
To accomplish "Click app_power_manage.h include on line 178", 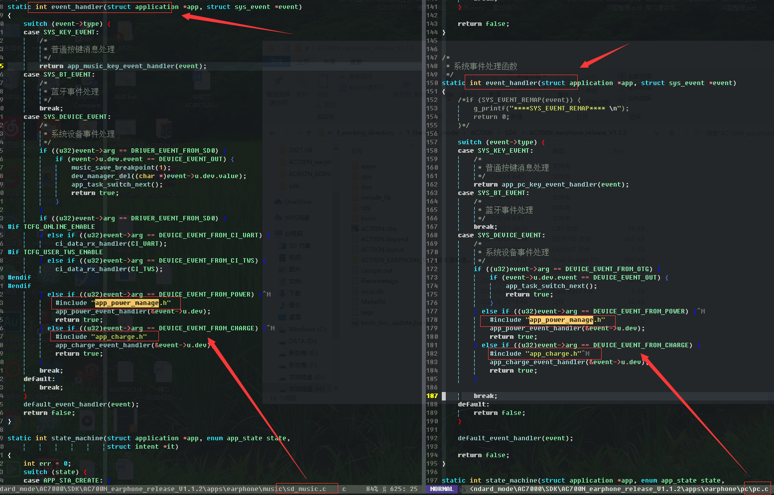I will click(547, 320).
